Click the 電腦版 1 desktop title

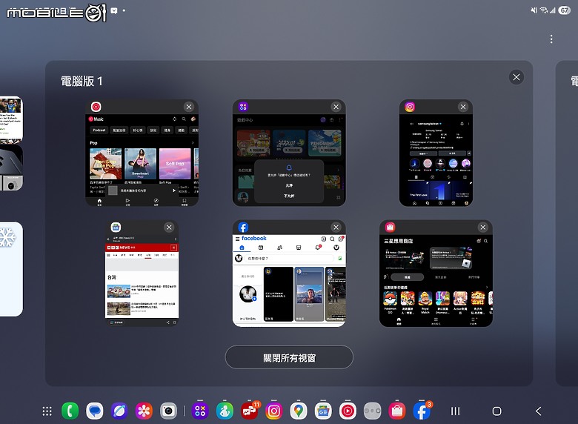click(x=82, y=81)
